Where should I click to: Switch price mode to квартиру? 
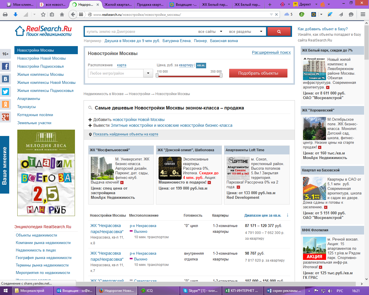186,65
